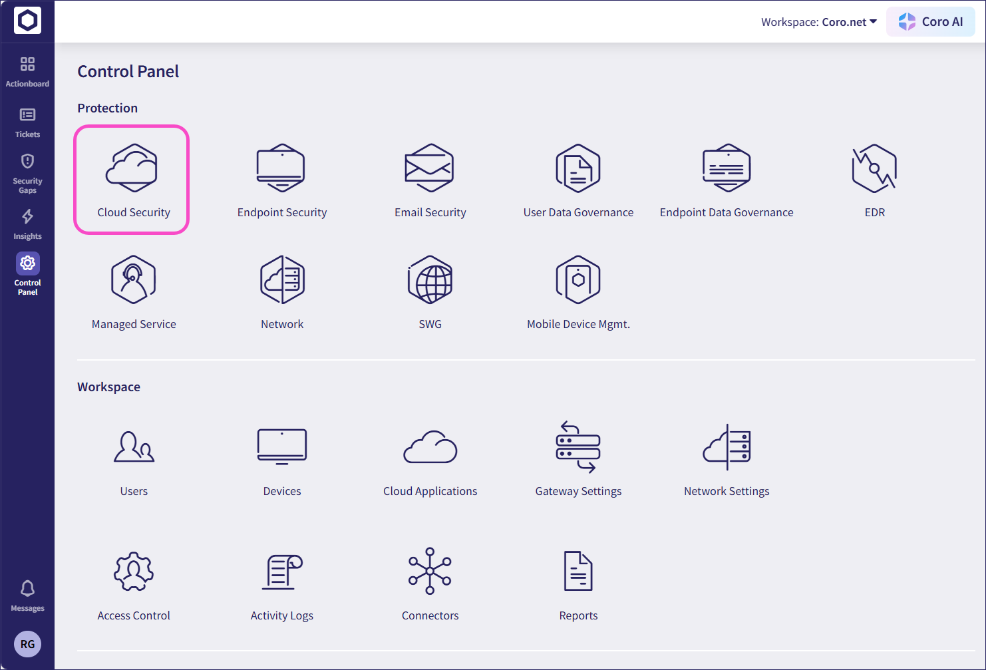This screenshot has height=670, width=986.
Task: Launch Coro AI assistant
Action: 930,21
